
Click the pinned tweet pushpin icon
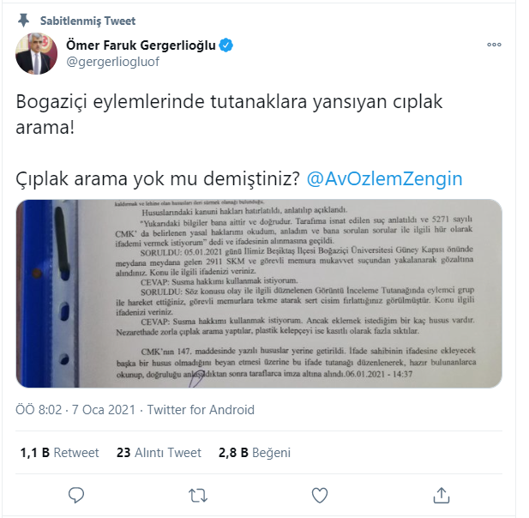pos(23,21)
